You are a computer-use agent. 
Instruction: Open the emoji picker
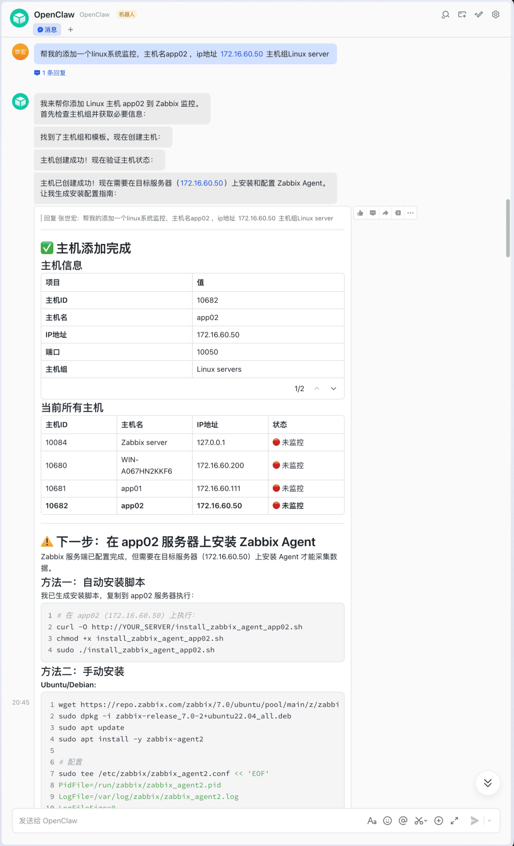coord(387,821)
